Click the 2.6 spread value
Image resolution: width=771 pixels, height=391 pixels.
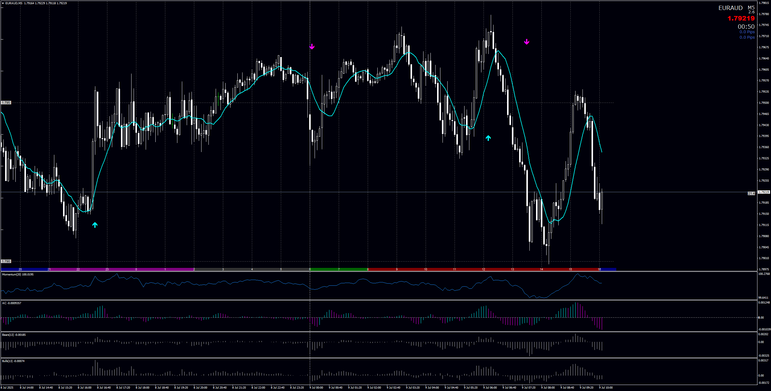[x=751, y=12]
